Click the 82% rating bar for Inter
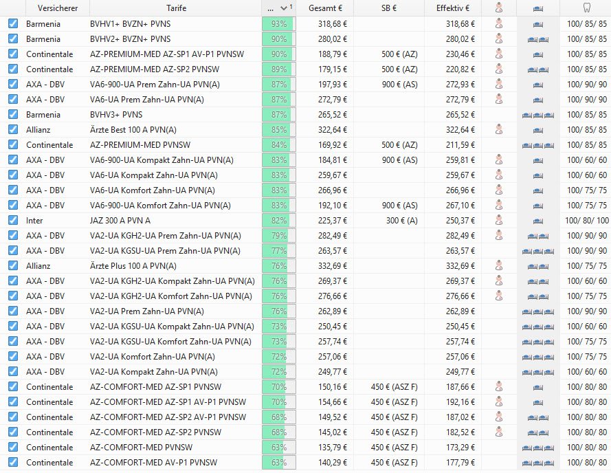This screenshot has width=611, height=473. tap(278, 220)
